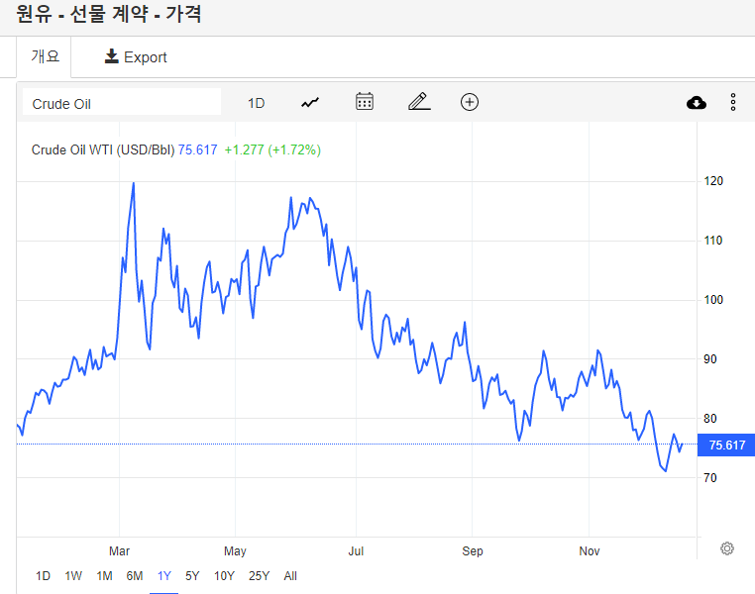Select the 1D range at bottom
This screenshot has width=755, height=594.
(43, 576)
